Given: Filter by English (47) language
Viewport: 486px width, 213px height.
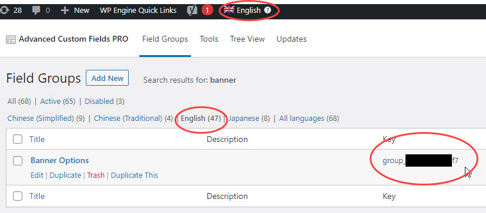Looking at the screenshot, I should click(200, 119).
